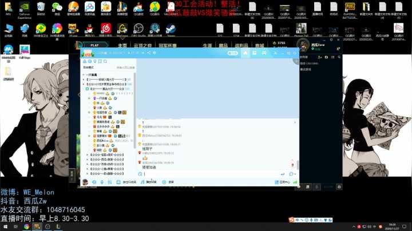Click the Windows Start button
The height and width of the screenshot is (231, 412).
pyautogui.click(x=5, y=226)
